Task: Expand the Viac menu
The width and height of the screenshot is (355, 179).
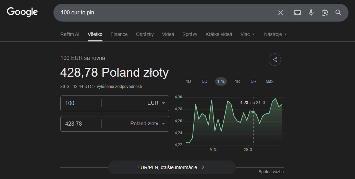Action: 247,34
